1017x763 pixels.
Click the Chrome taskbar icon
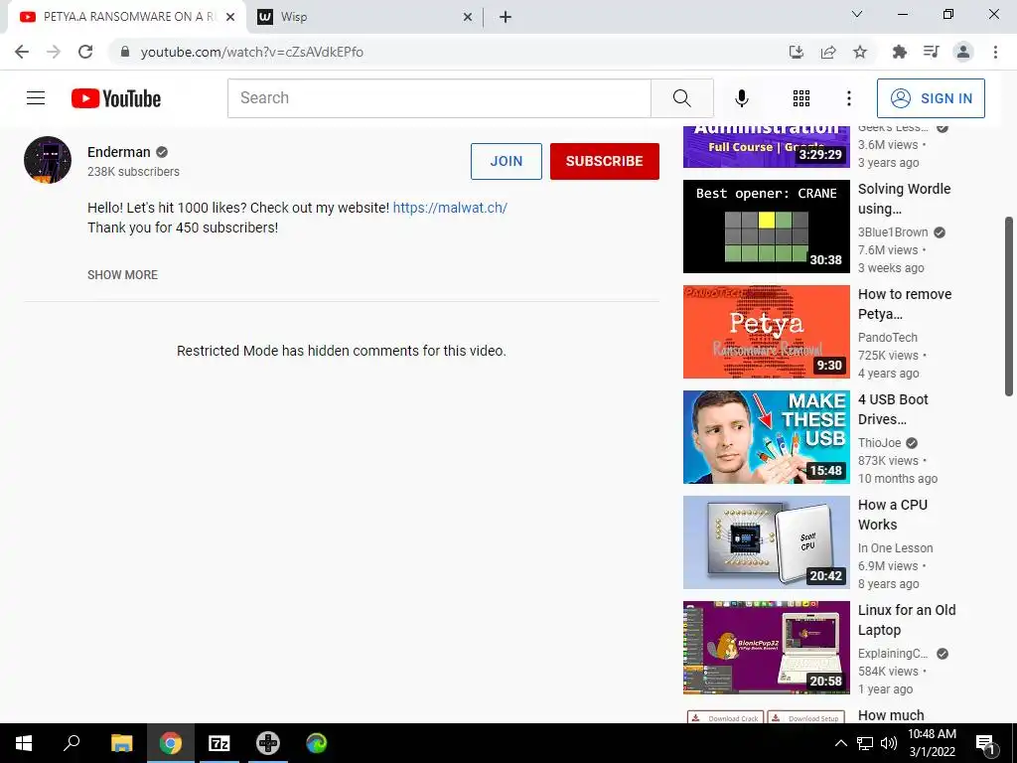pos(171,743)
